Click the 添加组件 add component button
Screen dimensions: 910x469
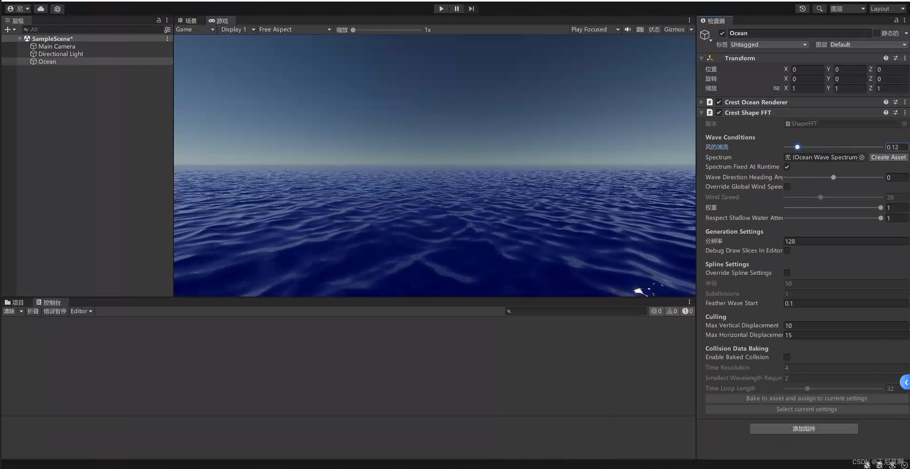pos(804,428)
